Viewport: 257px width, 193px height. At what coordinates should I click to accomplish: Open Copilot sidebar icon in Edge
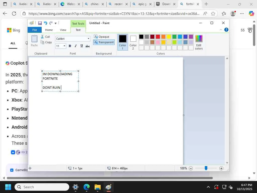[251, 14]
